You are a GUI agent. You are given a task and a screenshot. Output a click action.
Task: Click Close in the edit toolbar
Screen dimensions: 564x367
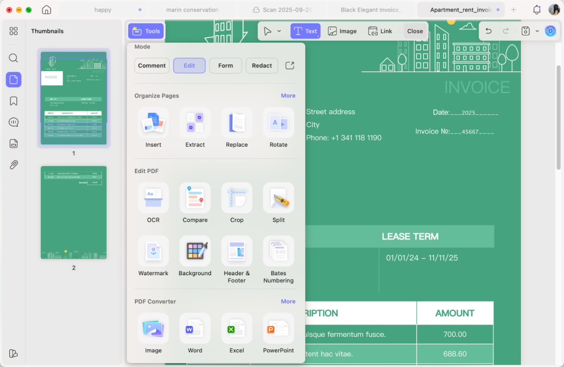415,31
